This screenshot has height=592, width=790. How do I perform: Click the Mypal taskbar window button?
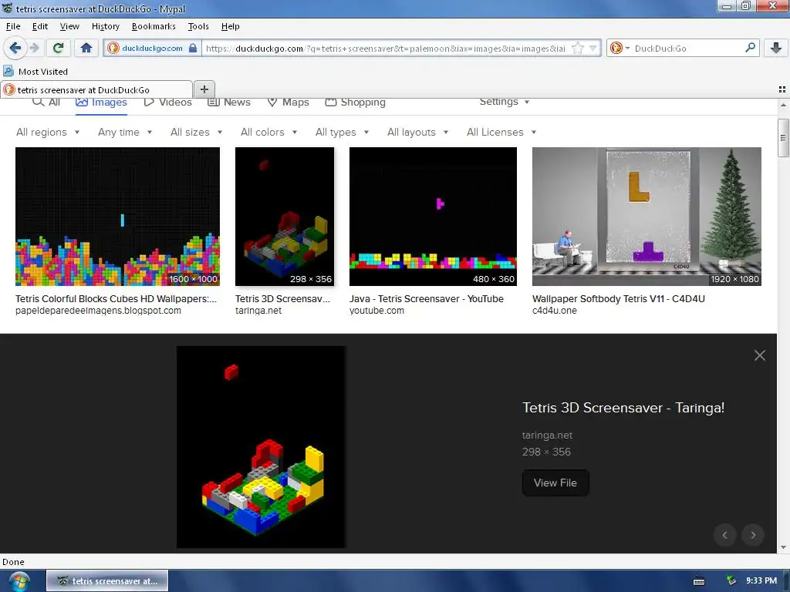(x=107, y=581)
